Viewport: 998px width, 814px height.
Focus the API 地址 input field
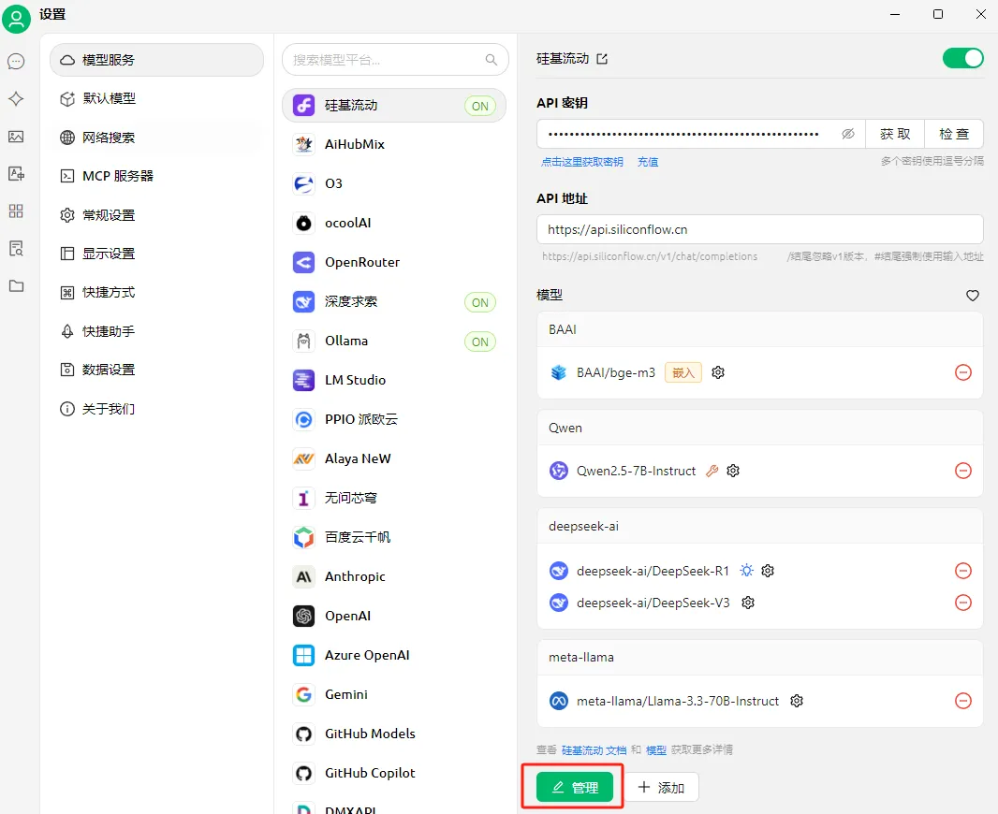[x=760, y=229]
